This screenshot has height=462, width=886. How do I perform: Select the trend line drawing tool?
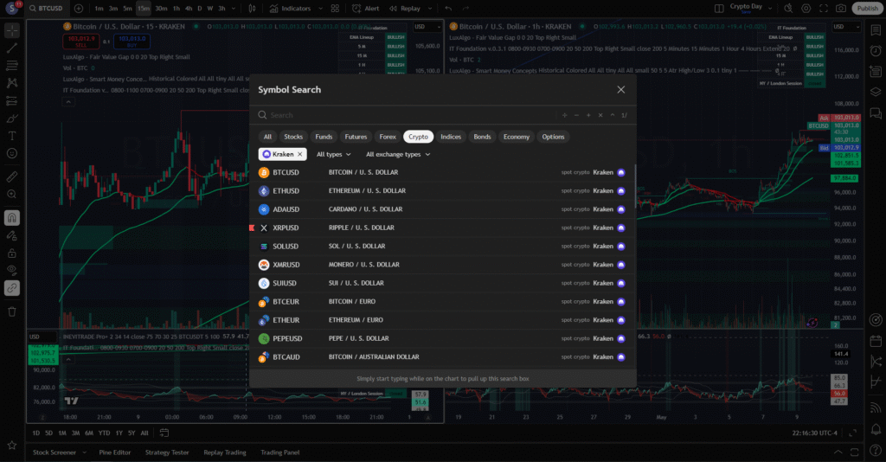(12, 48)
